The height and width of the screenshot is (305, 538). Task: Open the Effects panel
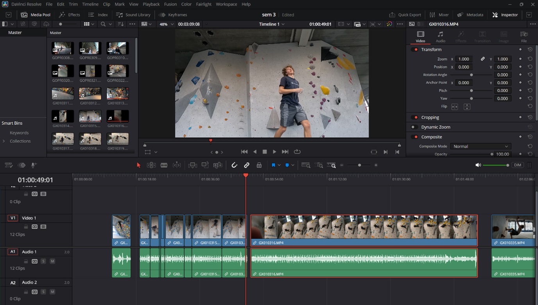click(x=69, y=14)
